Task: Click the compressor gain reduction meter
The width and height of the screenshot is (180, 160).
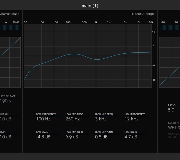Action: pos(170,28)
